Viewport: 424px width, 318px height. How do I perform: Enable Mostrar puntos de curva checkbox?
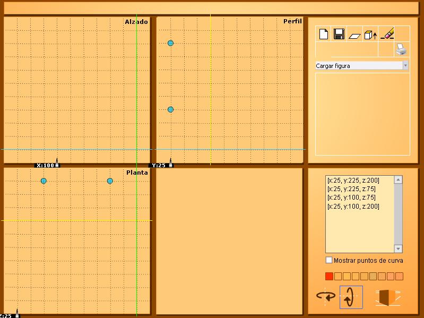(x=329, y=260)
